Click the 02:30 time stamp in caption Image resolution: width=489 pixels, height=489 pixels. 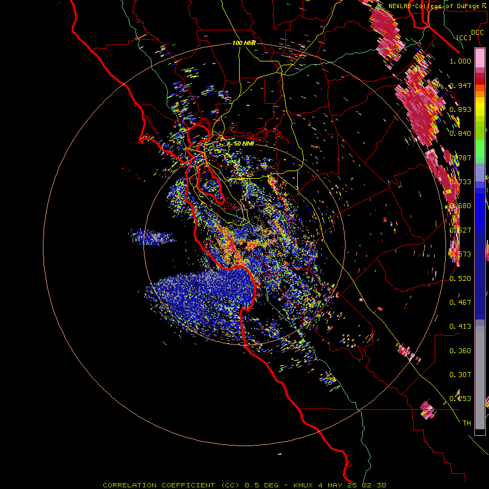374,485
